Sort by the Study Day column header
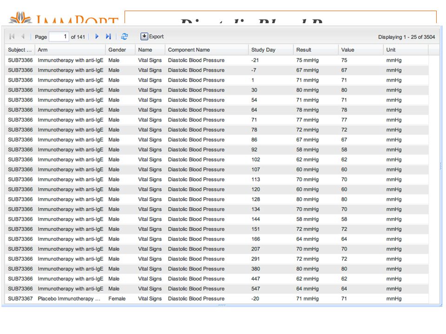 [271, 50]
